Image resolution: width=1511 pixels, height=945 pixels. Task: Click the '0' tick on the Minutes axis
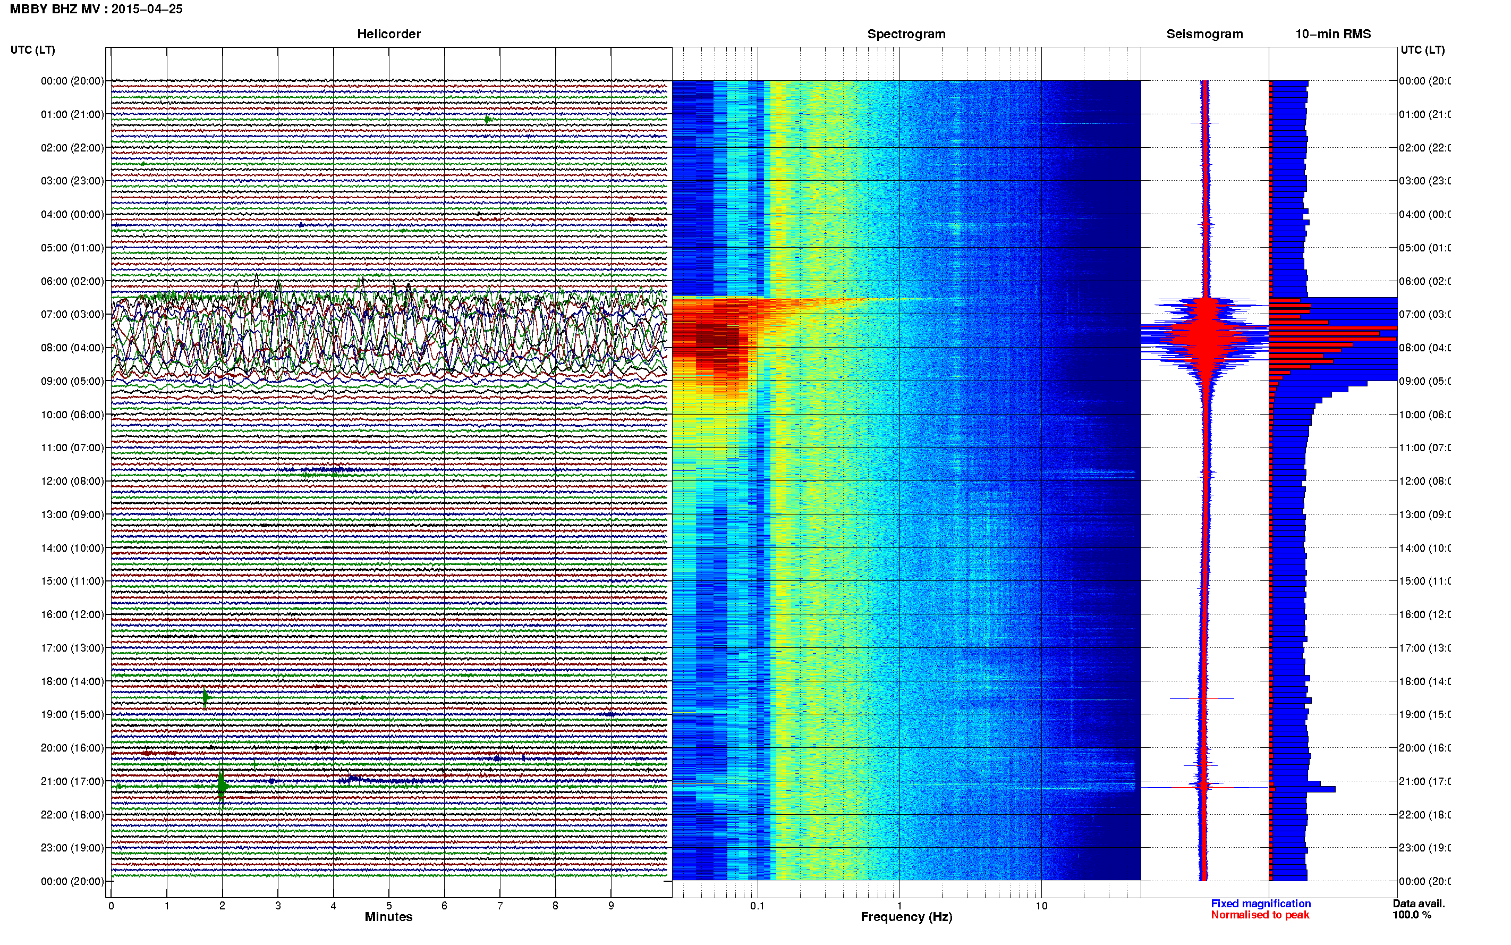point(111,906)
